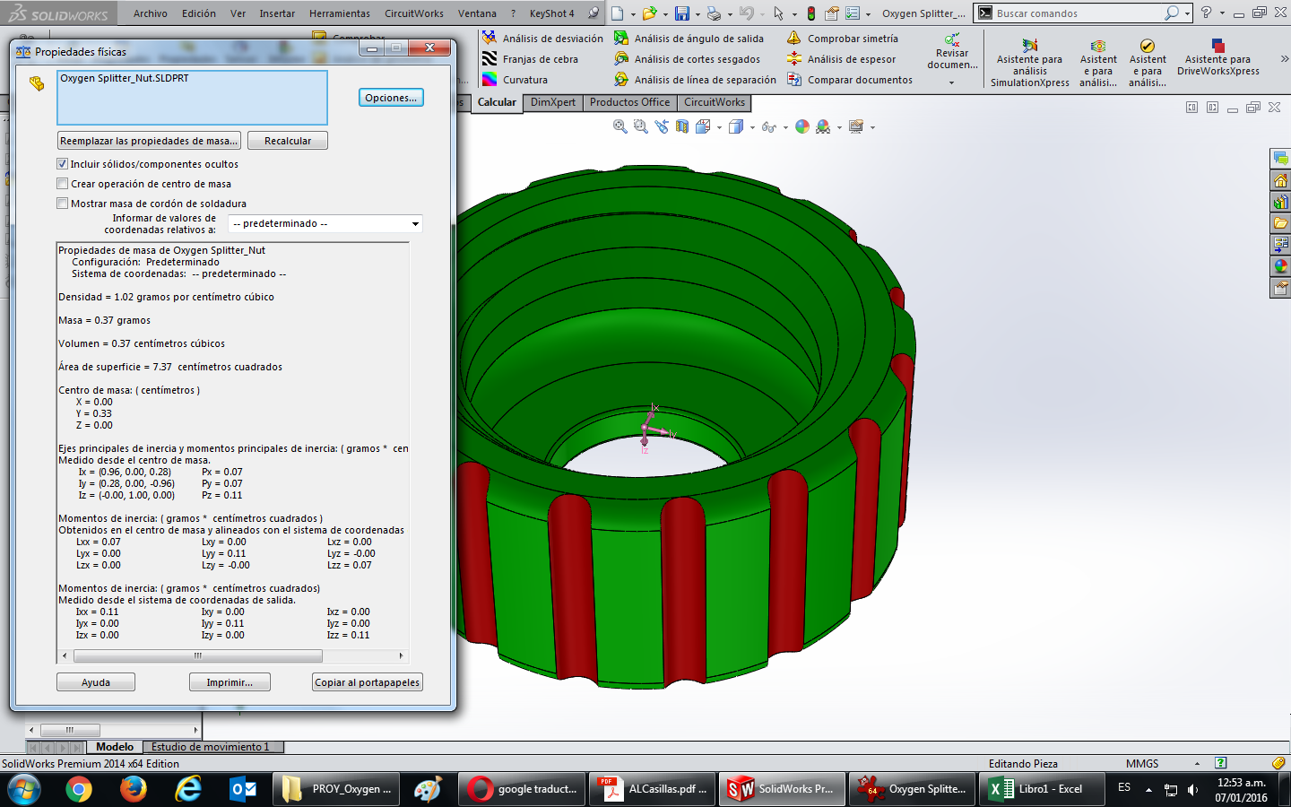
Task: Open the Options list icon in toolbar
Action: [x=853, y=13]
